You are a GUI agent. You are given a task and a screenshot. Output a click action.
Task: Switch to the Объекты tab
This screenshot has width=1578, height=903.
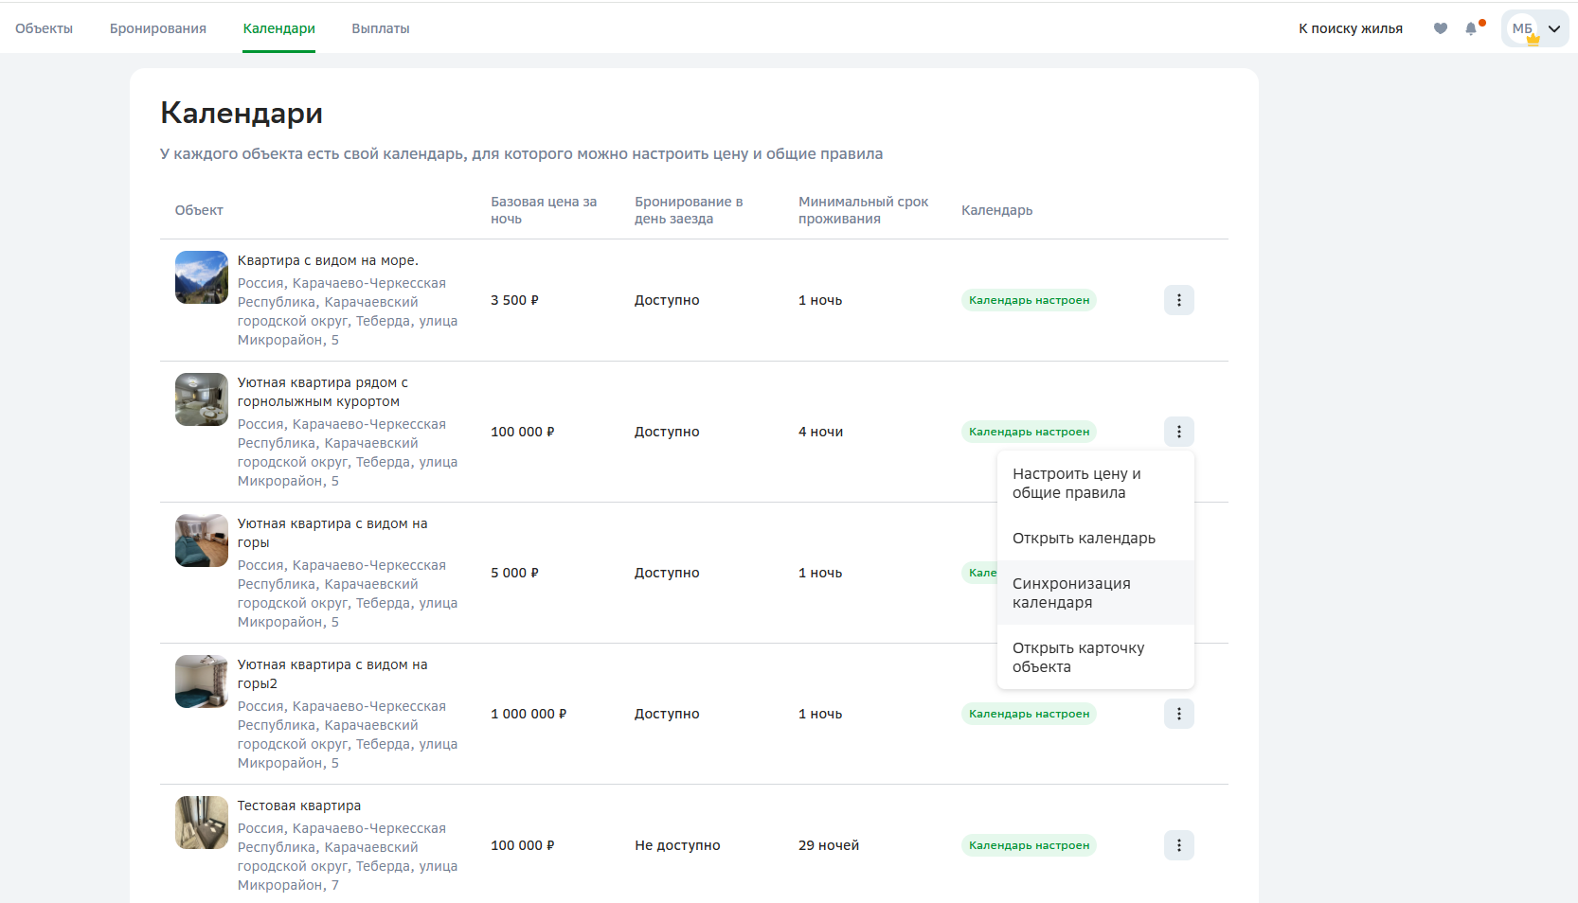pyautogui.click(x=44, y=28)
